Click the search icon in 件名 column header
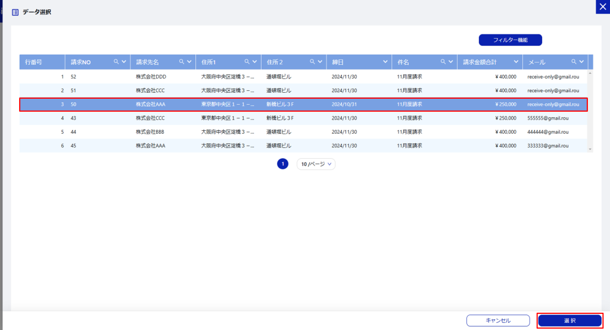 (443, 62)
